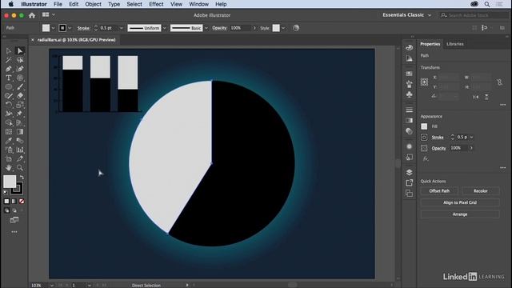This screenshot has height=288, width=512.
Task: Switch to the Properties tab
Action: pos(430,44)
